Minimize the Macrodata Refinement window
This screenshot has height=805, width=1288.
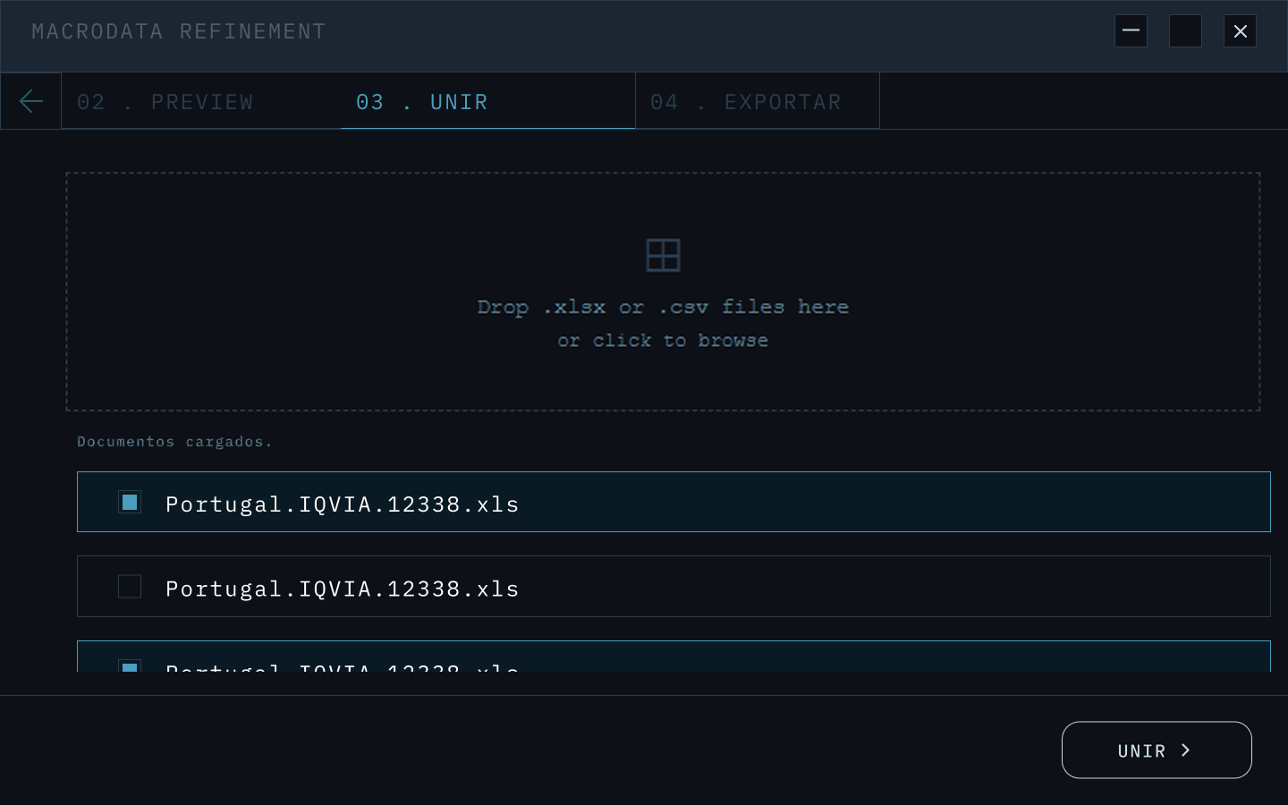pos(1131,30)
